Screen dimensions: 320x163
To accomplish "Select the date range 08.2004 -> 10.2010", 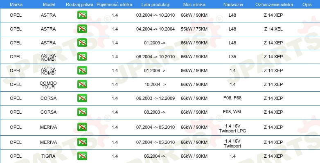I will click(155, 57).
